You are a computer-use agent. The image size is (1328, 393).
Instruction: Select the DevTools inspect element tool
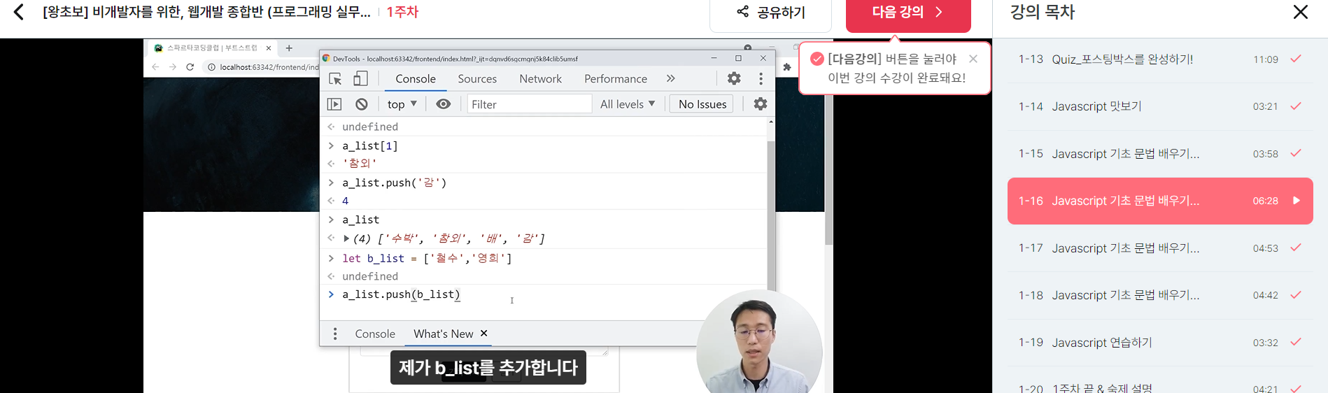pos(336,78)
